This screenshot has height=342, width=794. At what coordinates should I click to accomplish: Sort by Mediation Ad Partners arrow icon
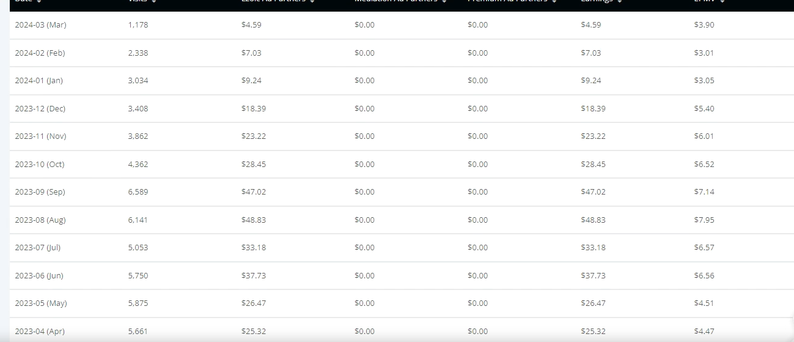(444, 2)
